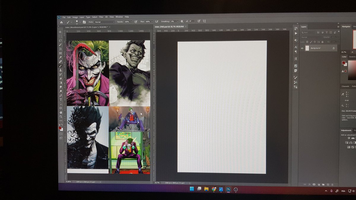Image resolution: width=356 pixels, height=200 pixels.
Task: Select the Zoom tool
Action: (61, 117)
